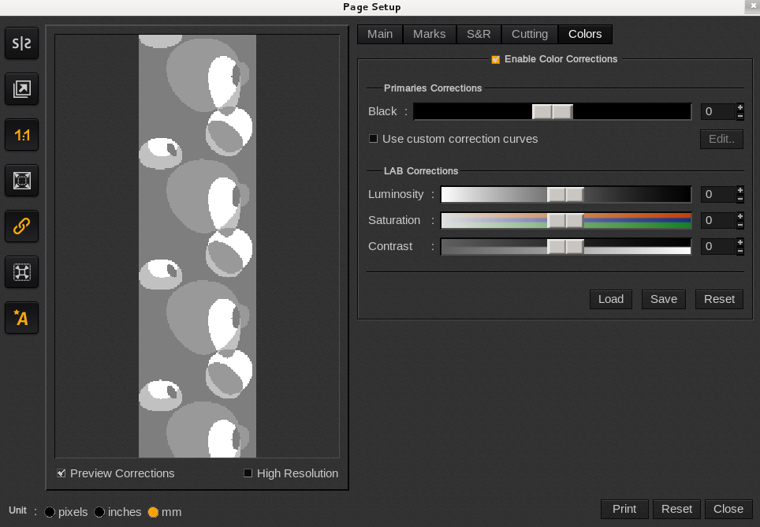Click the window close X icon
This screenshot has width=760, height=527.
click(751, 6)
